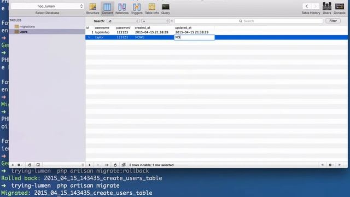
Task: Select the users table
Action: tap(47, 32)
